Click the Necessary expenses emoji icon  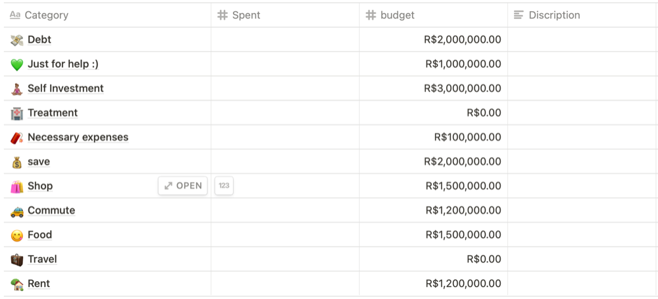click(x=17, y=137)
